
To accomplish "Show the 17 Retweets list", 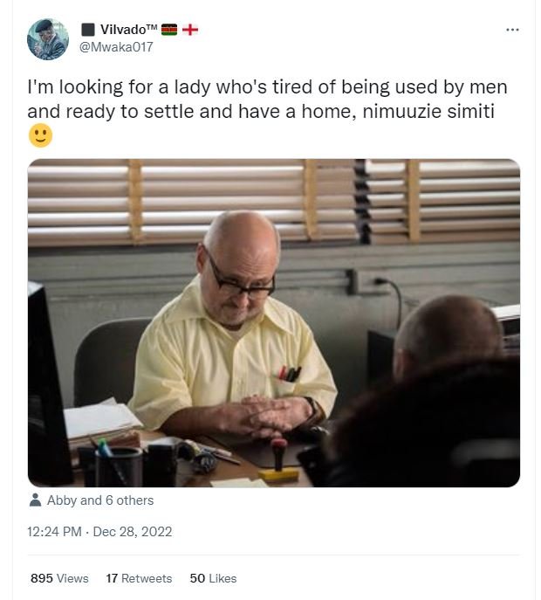I will click(139, 578).
